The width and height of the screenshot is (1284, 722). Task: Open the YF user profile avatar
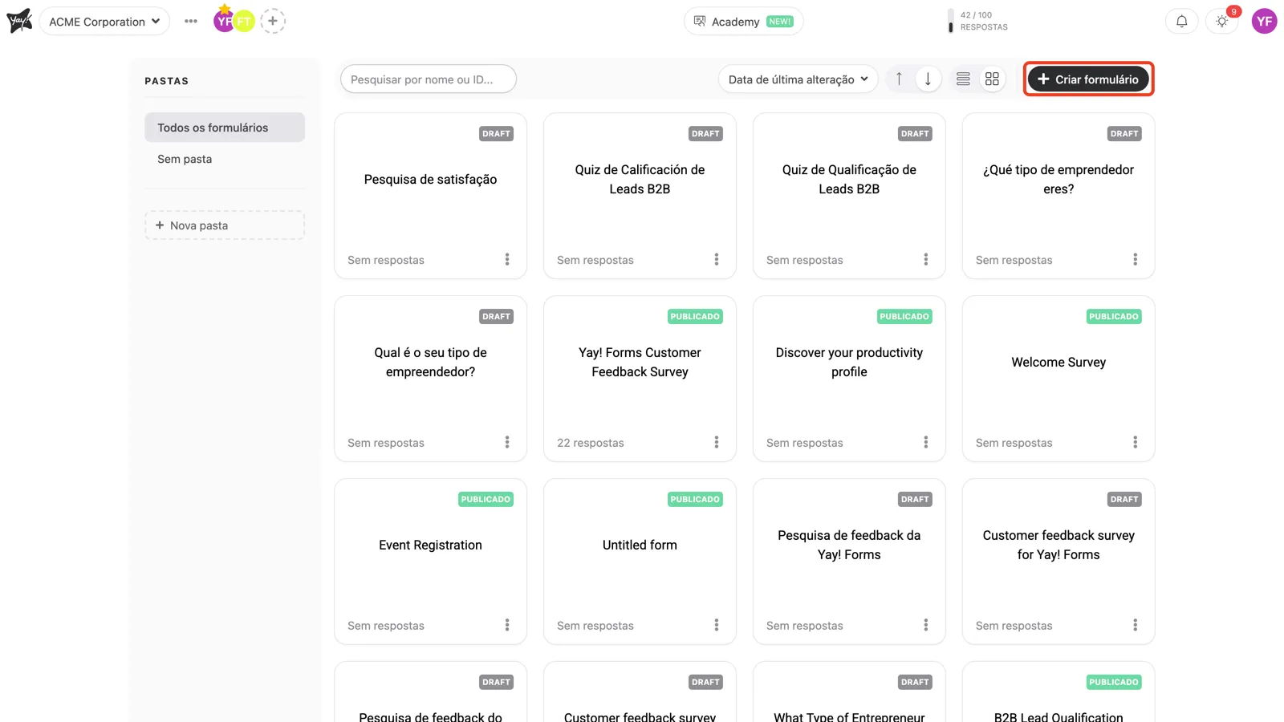[x=1265, y=22]
